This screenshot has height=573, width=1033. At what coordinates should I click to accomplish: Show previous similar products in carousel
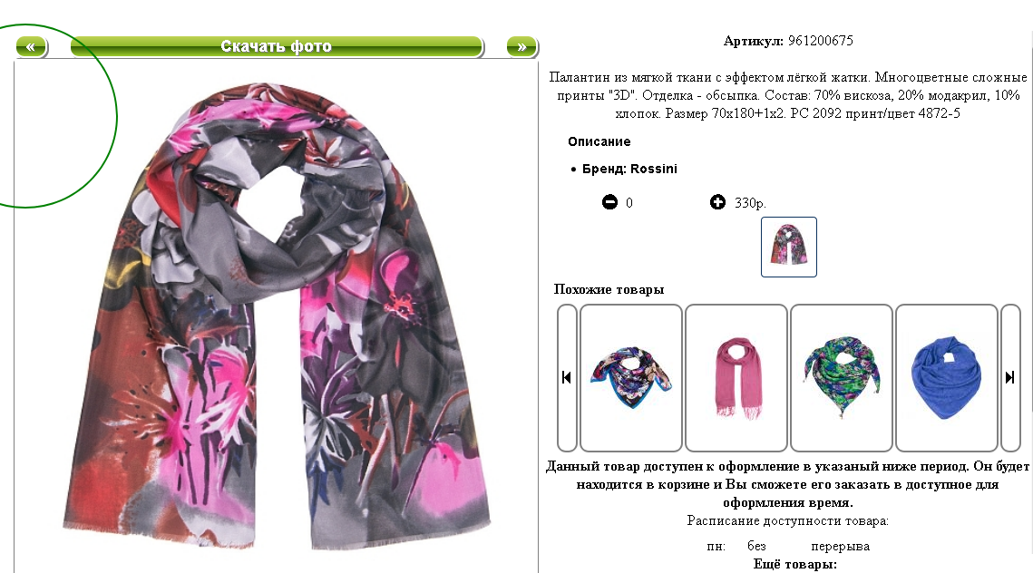567,377
